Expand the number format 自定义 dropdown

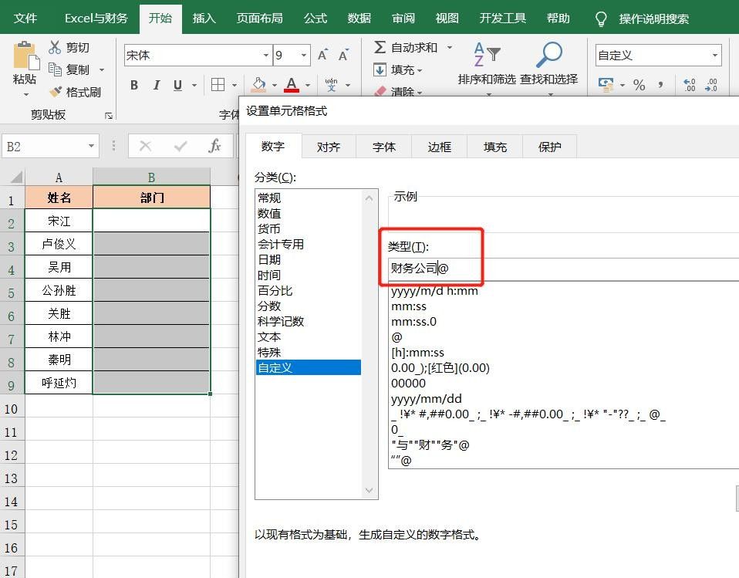pyautogui.click(x=714, y=55)
